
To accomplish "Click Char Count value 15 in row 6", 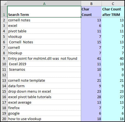I will pos(91,42).
